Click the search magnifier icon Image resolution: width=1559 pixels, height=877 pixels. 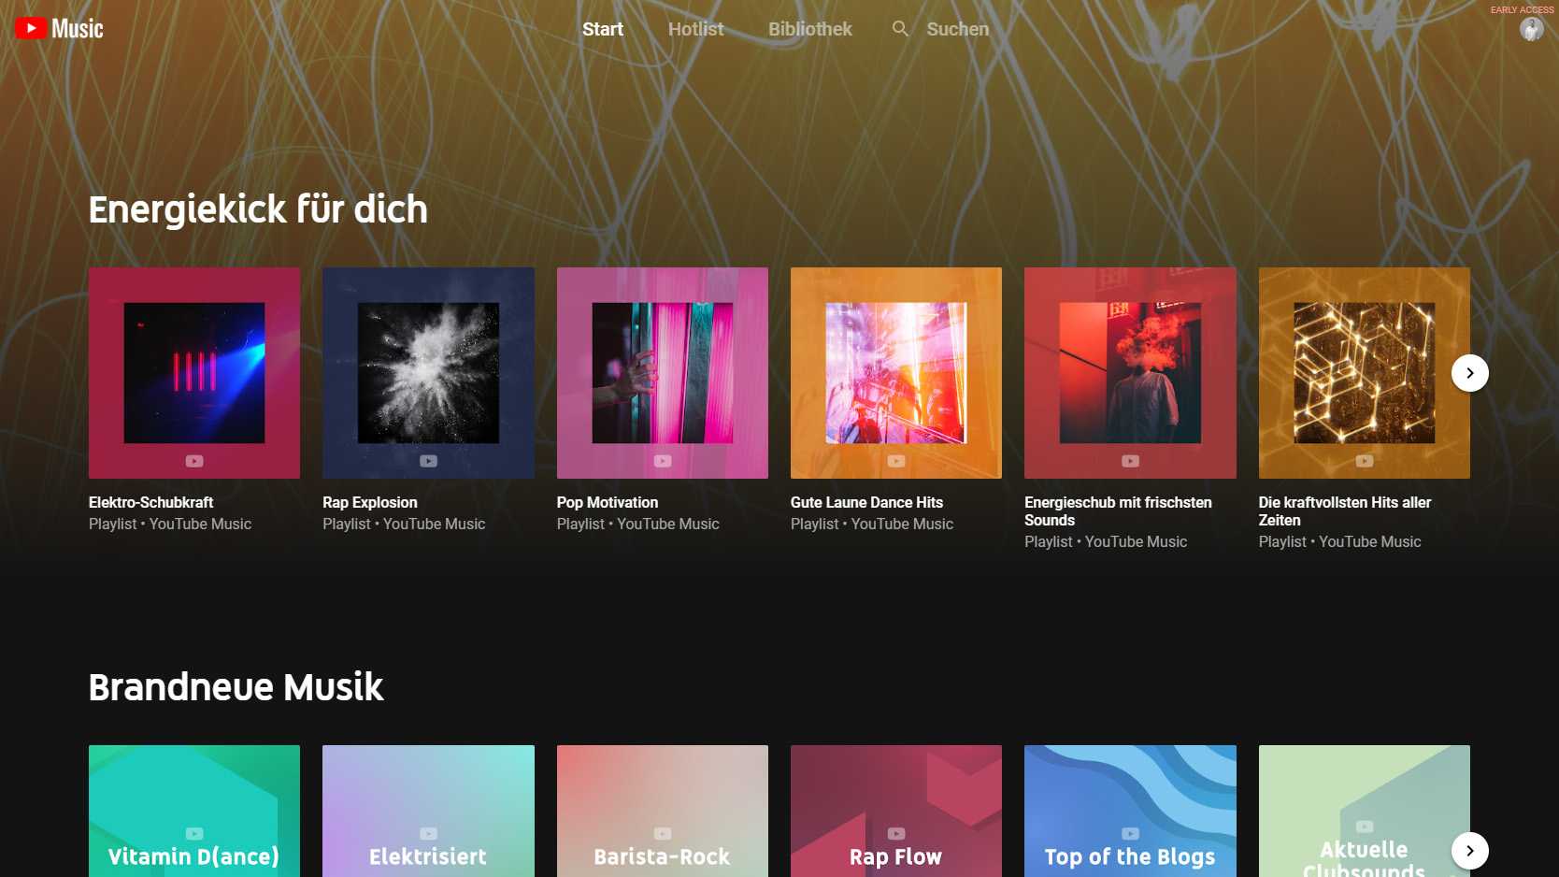[900, 29]
